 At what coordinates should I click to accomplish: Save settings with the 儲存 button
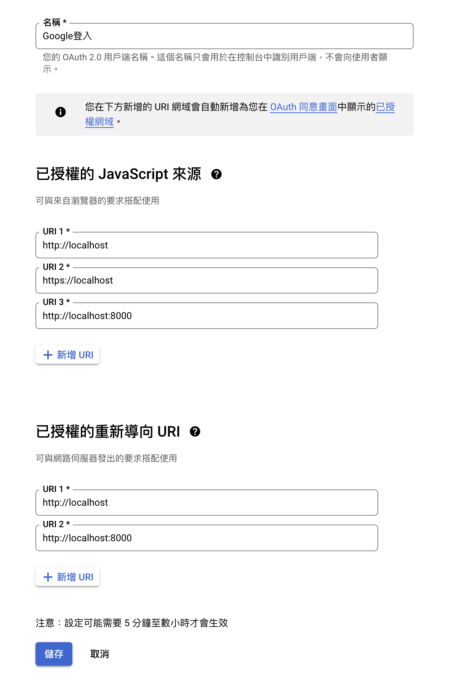(x=54, y=654)
